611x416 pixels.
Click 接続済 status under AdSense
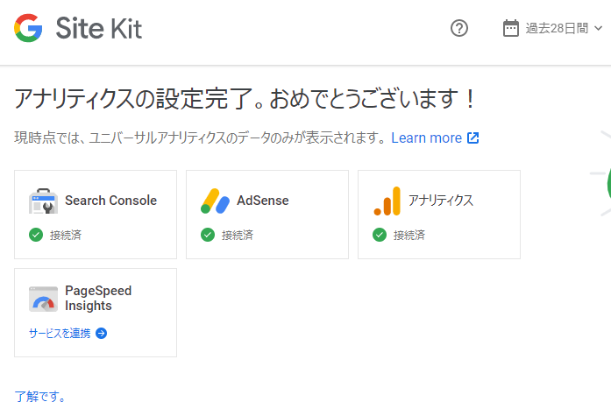coord(238,235)
